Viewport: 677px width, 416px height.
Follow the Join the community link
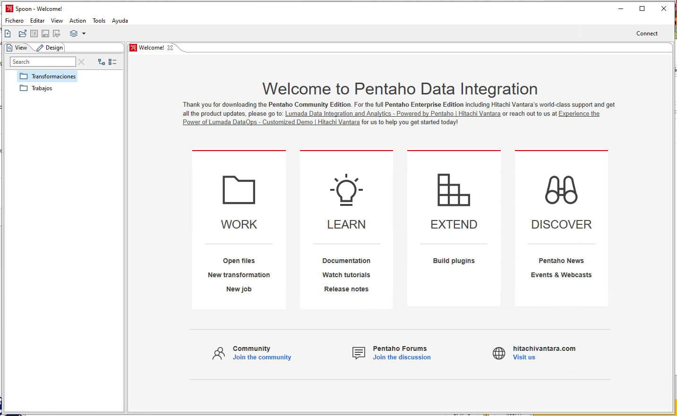point(262,357)
